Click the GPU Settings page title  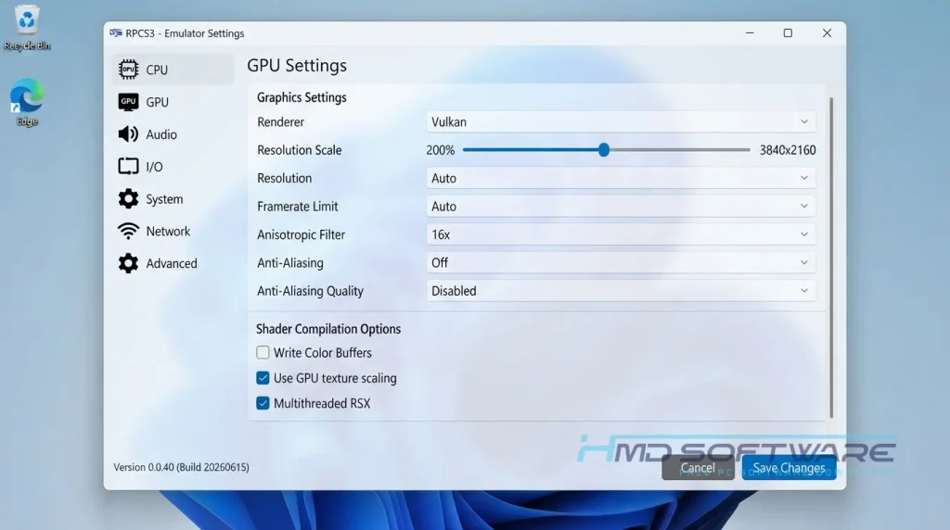[x=297, y=66]
